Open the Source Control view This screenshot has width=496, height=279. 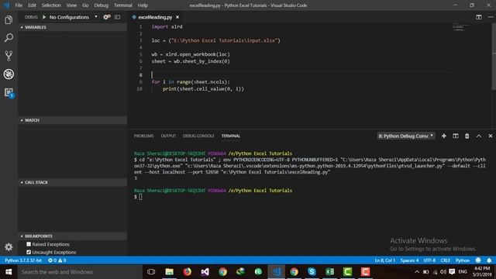[9, 56]
